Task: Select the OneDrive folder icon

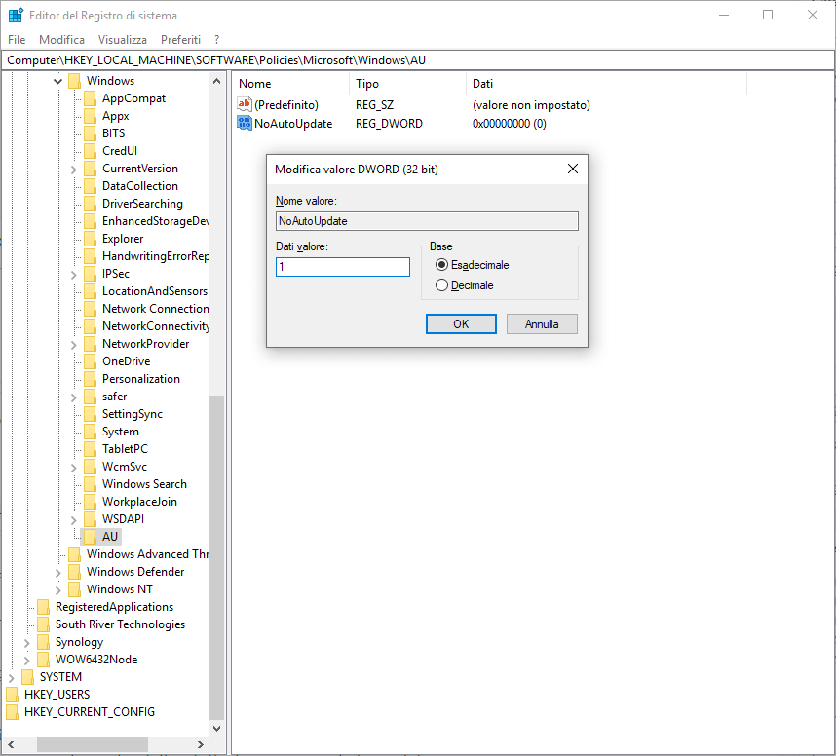Action: click(90, 361)
